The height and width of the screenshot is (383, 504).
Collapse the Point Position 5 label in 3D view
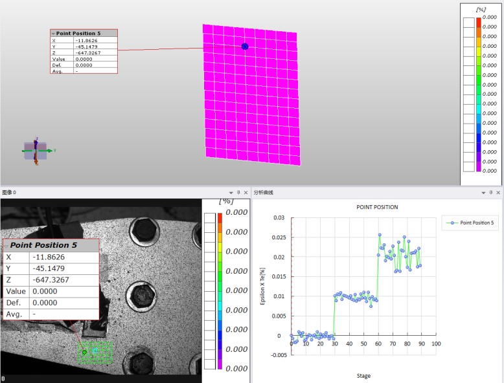pos(53,34)
